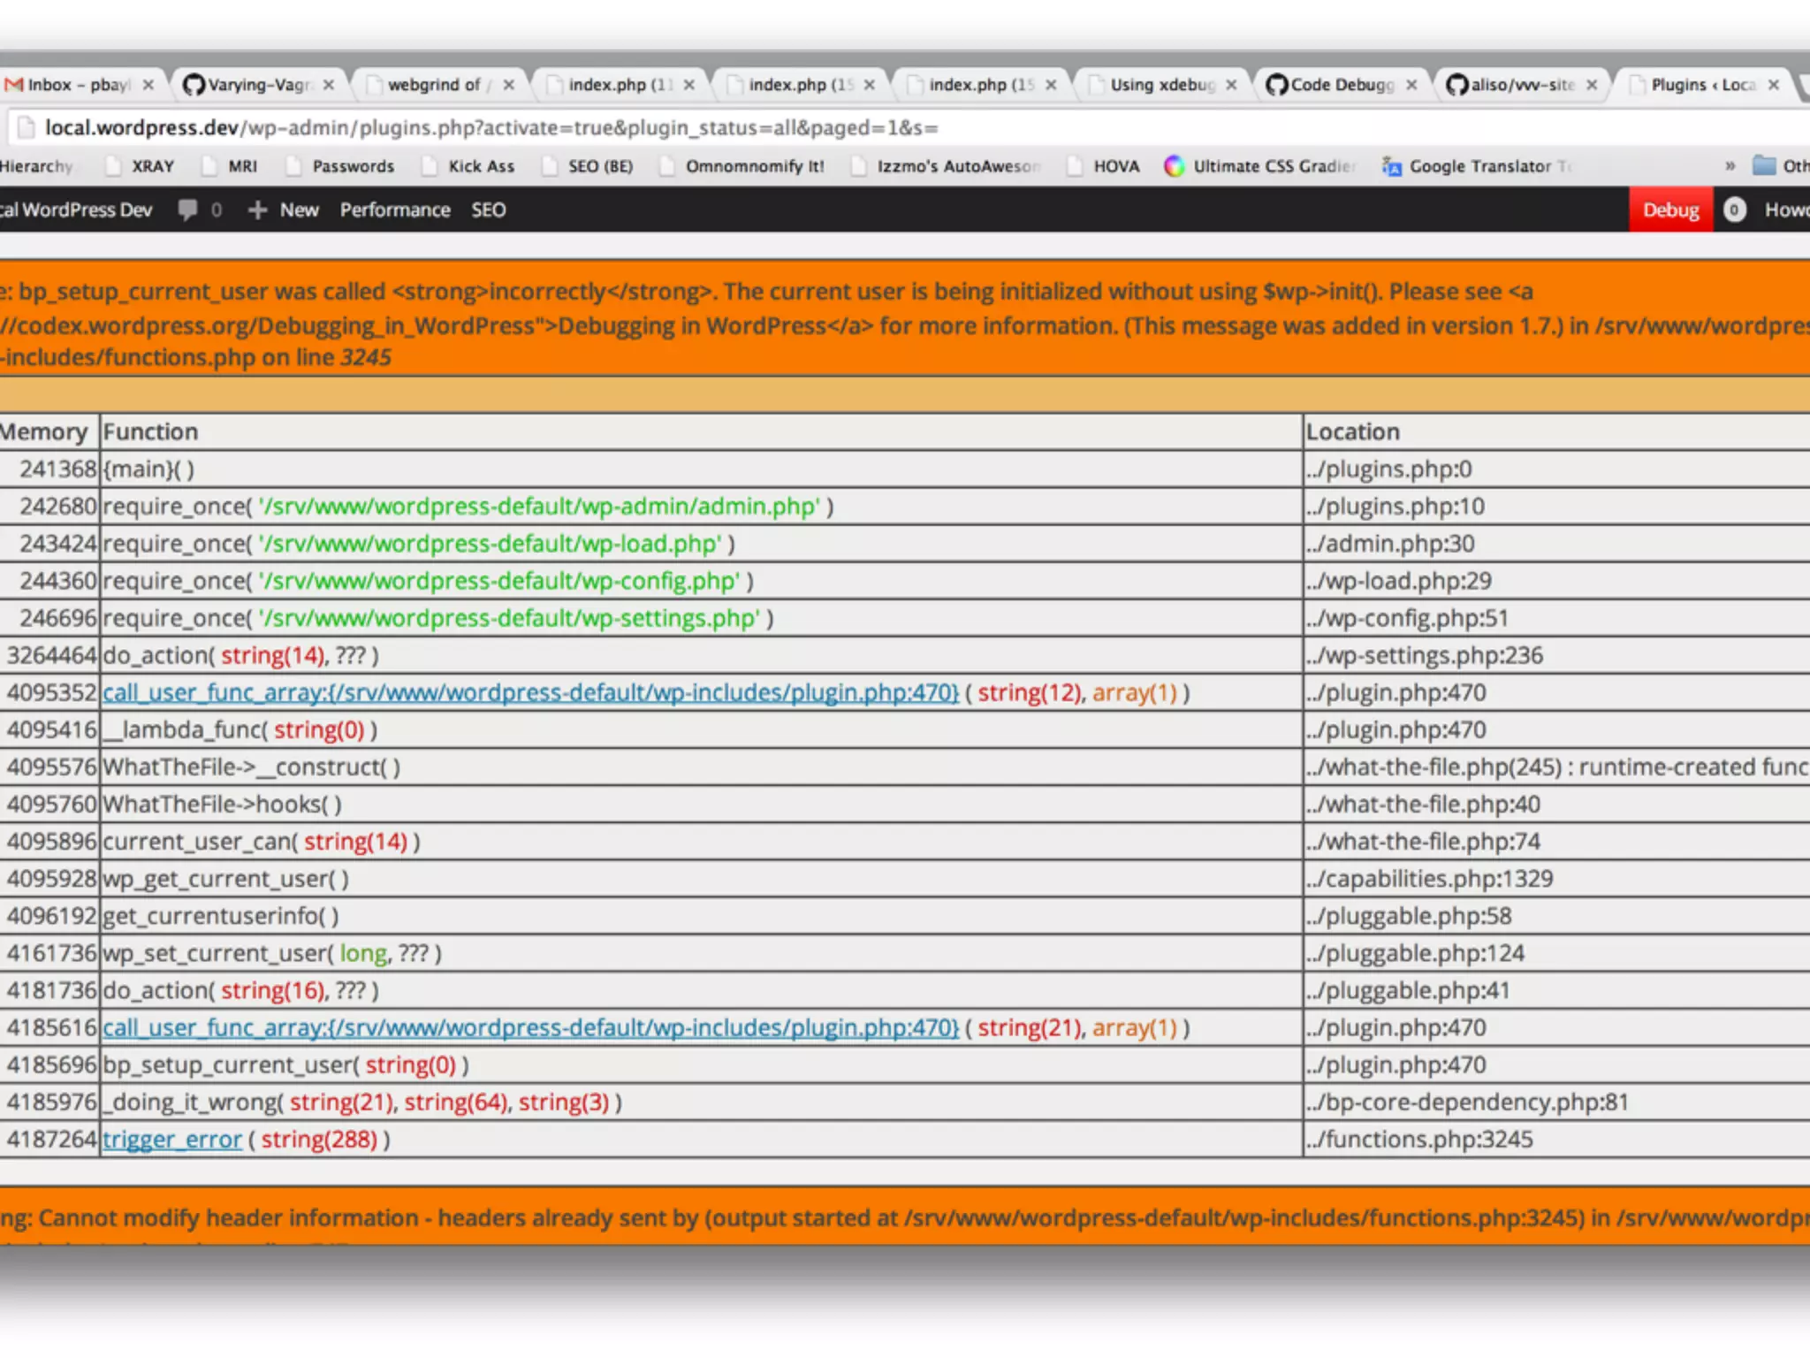Click the GitHub icon on Varying-Vagrant tab
The height and width of the screenshot is (1358, 1810).
click(194, 85)
